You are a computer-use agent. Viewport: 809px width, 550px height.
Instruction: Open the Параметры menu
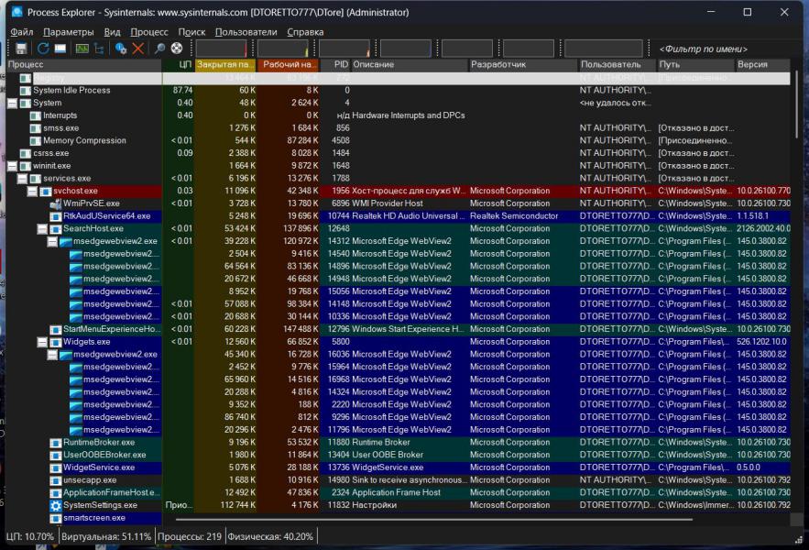tap(68, 31)
